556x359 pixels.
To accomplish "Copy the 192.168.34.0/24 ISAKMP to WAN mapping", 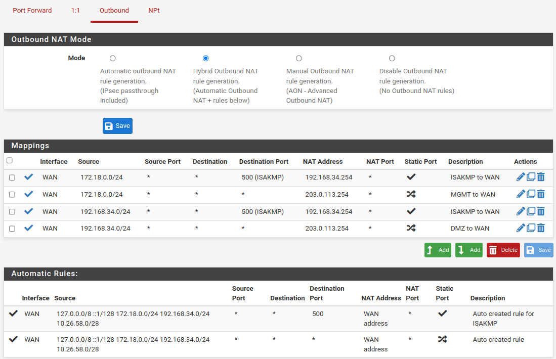I will click(531, 211).
